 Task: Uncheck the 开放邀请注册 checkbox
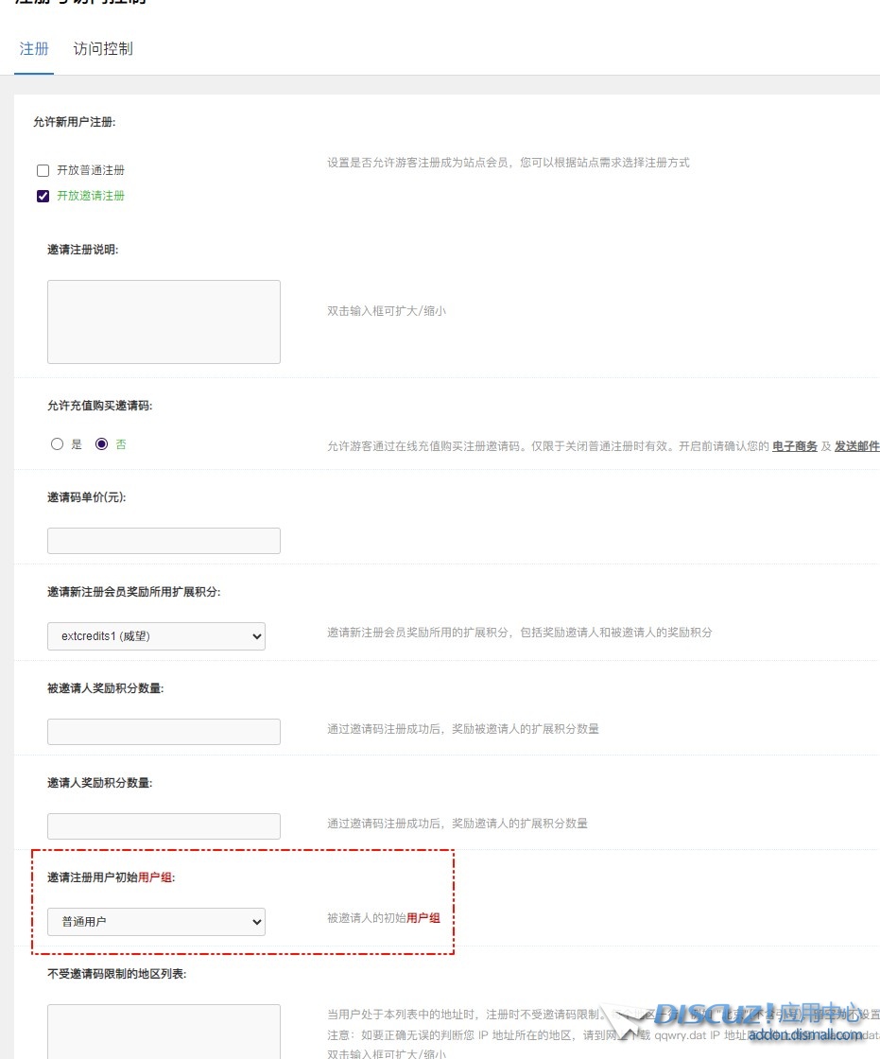43,196
